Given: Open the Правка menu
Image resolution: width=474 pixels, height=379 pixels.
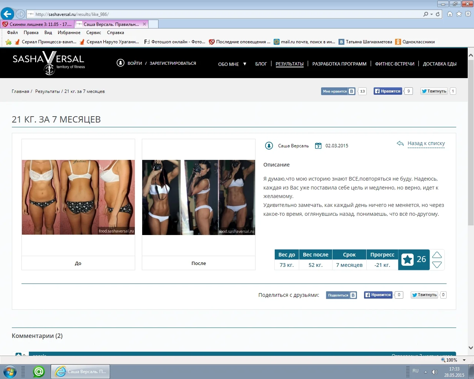Looking at the screenshot, I should point(31,33).
